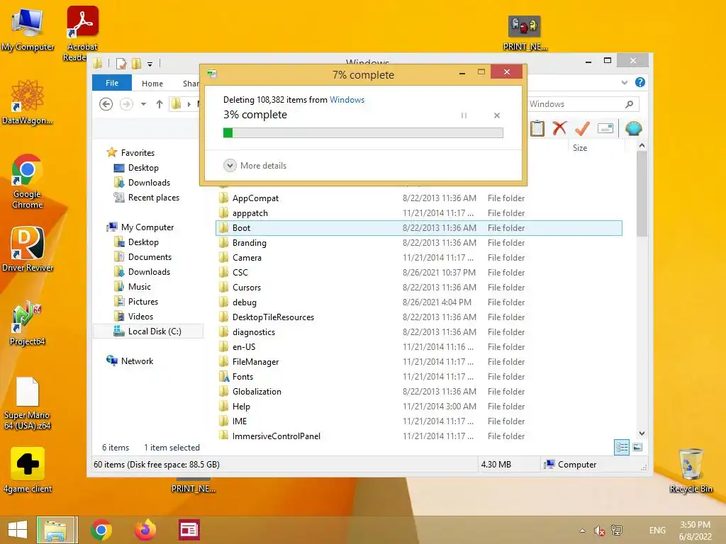This screenshot has width=726, height=544.
Task: Select Music in navigation pane
Action: 140,287
